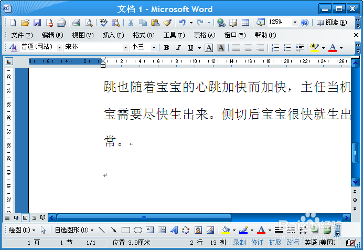
Task: Open the Styles and Formatting pane icon
Action: coord(13,48)
